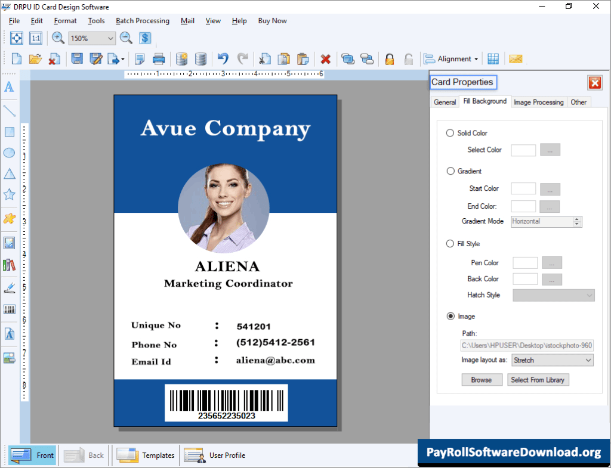Click the email/send toolbar icon
This screenshot has height=468, width=611.
[x=516, y=58]
